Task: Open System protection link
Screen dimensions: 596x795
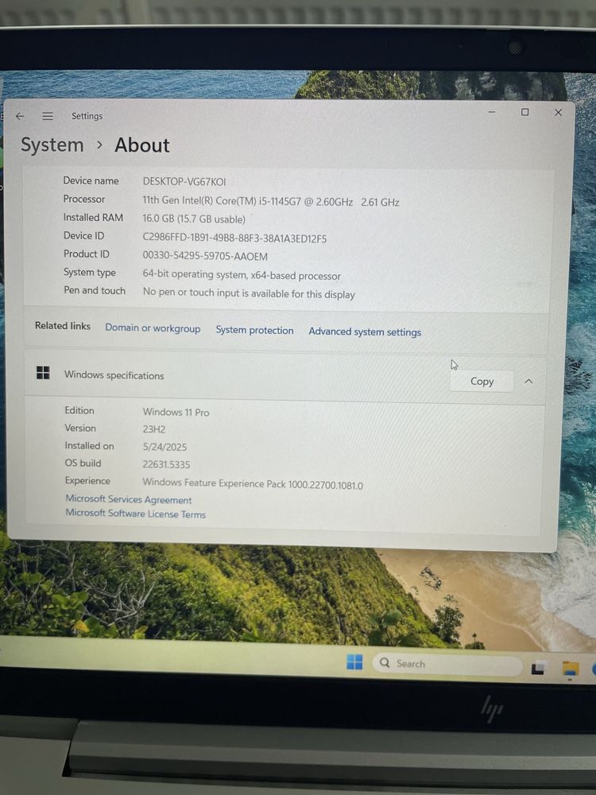Action: [254, 330]
